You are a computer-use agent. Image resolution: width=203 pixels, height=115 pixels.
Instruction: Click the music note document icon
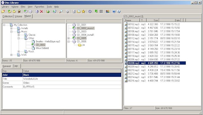click(x=74, y=11)
